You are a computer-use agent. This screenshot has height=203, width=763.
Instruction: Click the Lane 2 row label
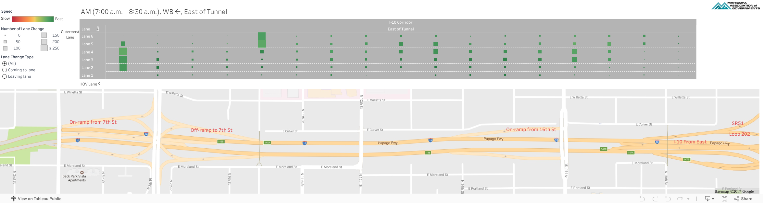tap(87, 68)
